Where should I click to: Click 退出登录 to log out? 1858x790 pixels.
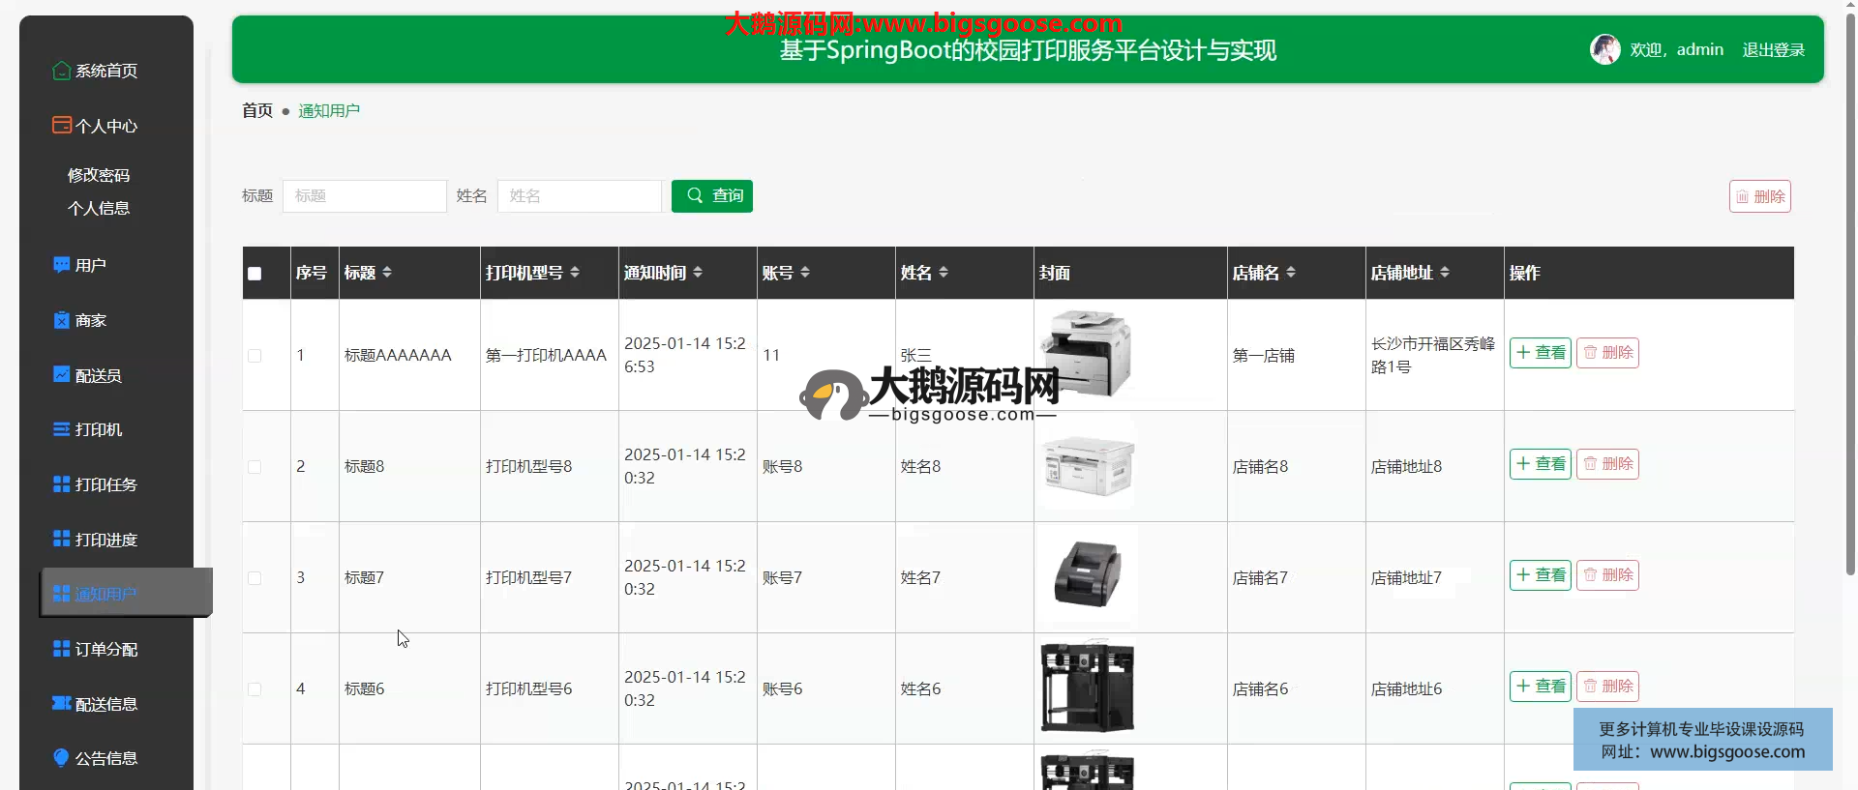click(x=1773, y=50)
